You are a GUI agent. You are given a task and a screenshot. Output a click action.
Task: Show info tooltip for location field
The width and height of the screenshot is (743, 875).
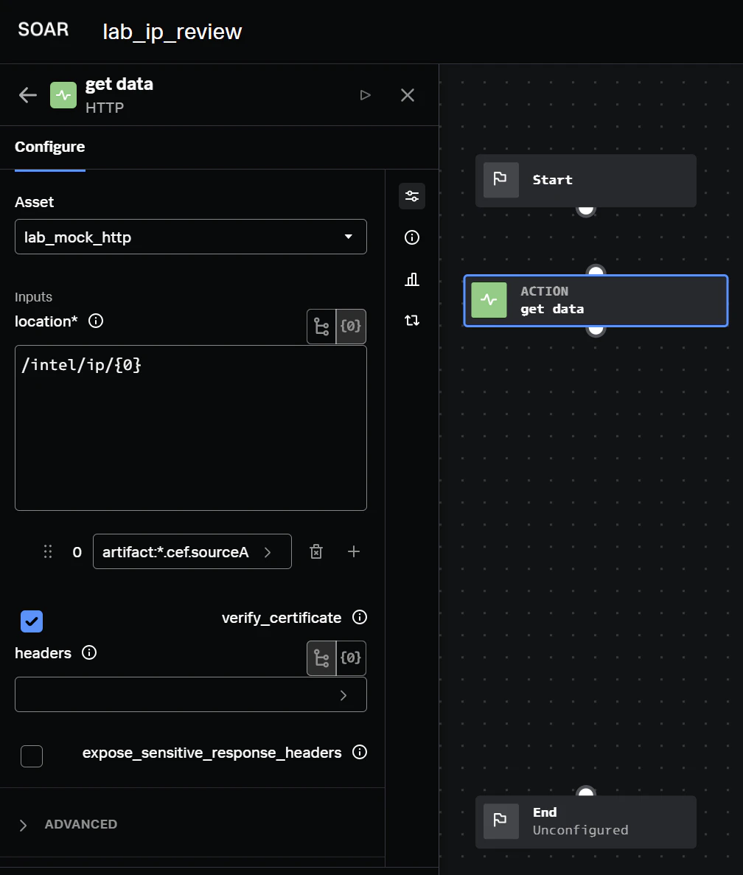click(96, 321)
